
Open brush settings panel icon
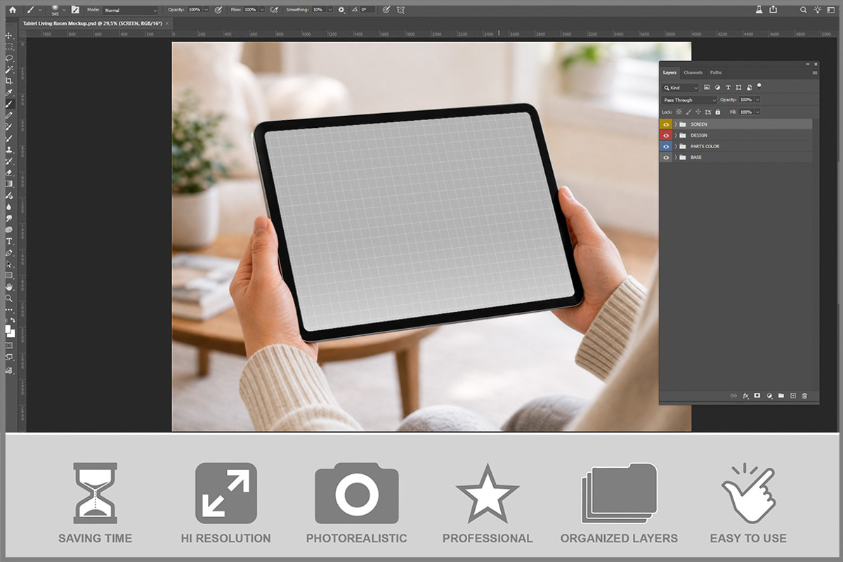[74, 10]
